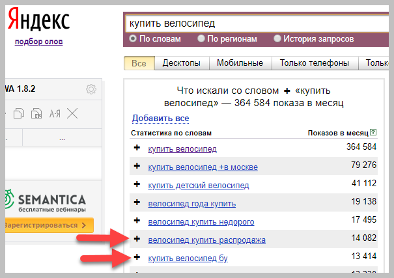
Task: Add 'купить велосипед' with its plus icon
Action: [x=137, y=148]
